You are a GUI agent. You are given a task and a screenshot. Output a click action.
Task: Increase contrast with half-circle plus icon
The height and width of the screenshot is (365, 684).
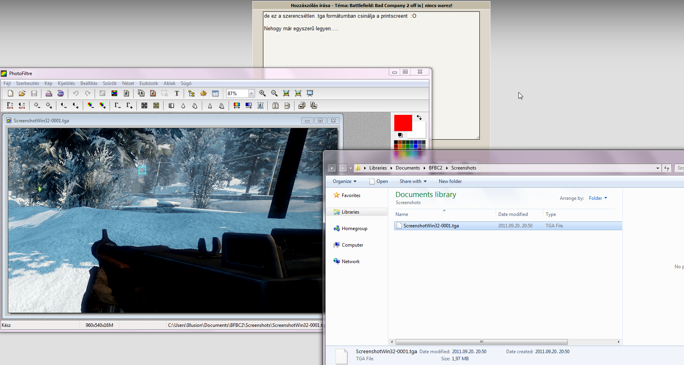click(x=76, y=105)
